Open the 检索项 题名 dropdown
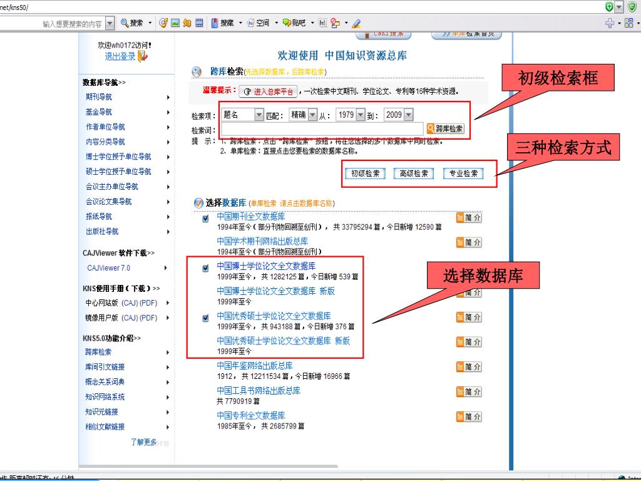641x481 pixels. (259, 115)
